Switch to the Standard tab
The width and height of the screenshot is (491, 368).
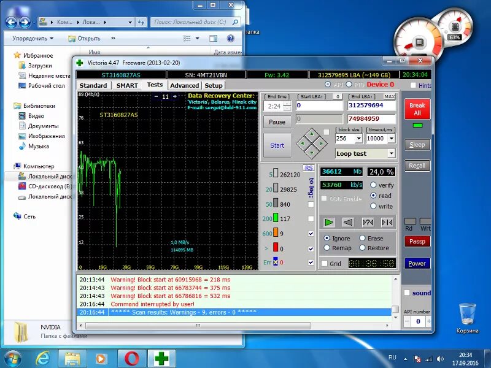[93, 85]
